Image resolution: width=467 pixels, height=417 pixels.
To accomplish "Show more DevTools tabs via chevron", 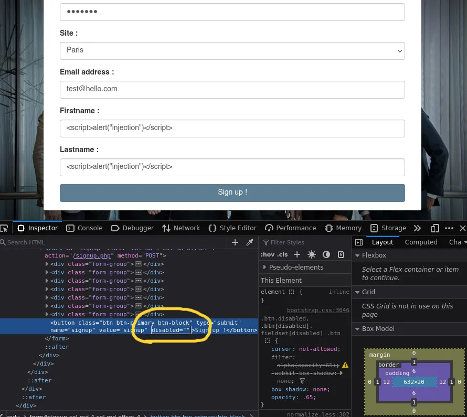I will coord(417,228).
